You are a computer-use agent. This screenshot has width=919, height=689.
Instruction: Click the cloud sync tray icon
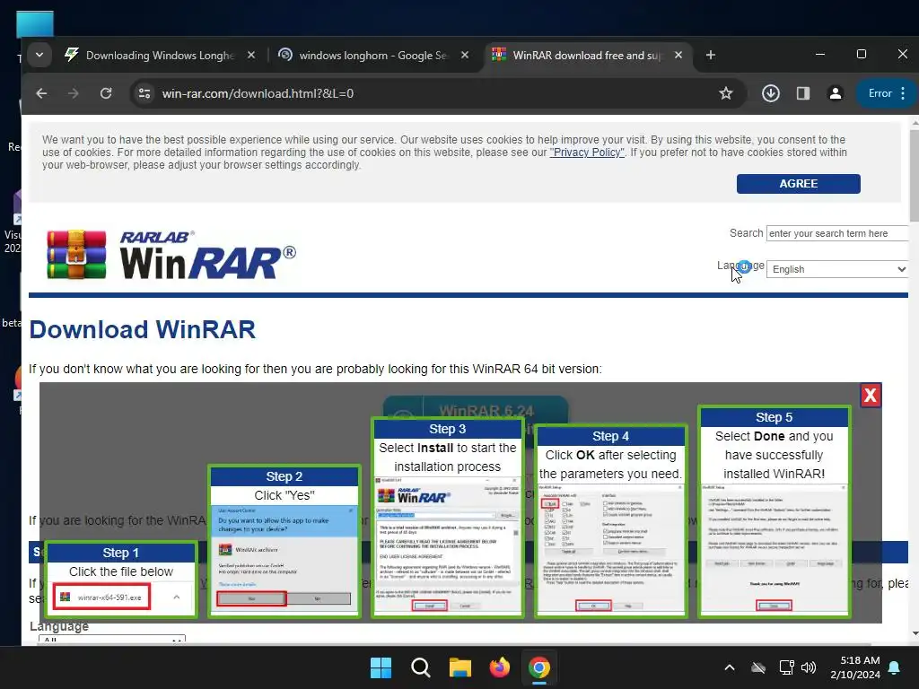758,667
